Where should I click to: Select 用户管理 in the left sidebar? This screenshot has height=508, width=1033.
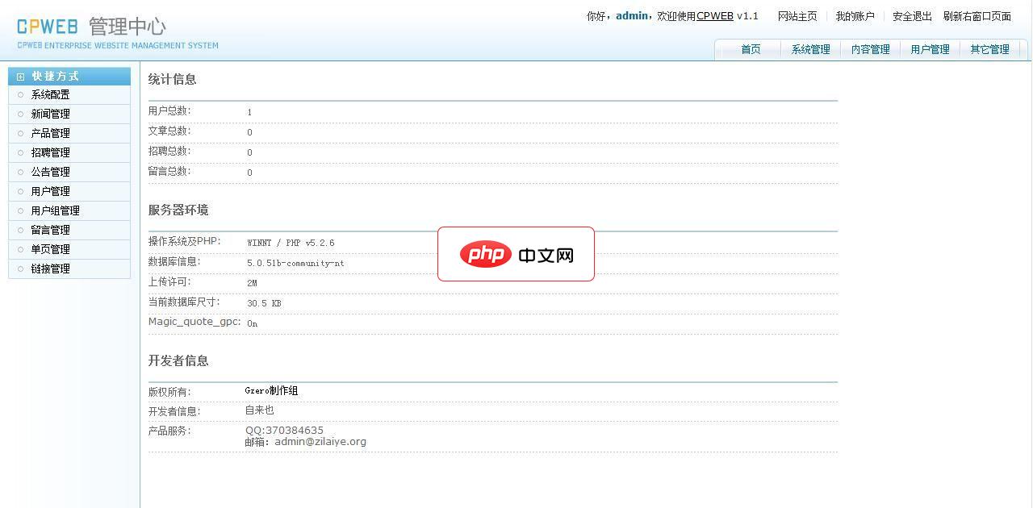click(50, 191)
